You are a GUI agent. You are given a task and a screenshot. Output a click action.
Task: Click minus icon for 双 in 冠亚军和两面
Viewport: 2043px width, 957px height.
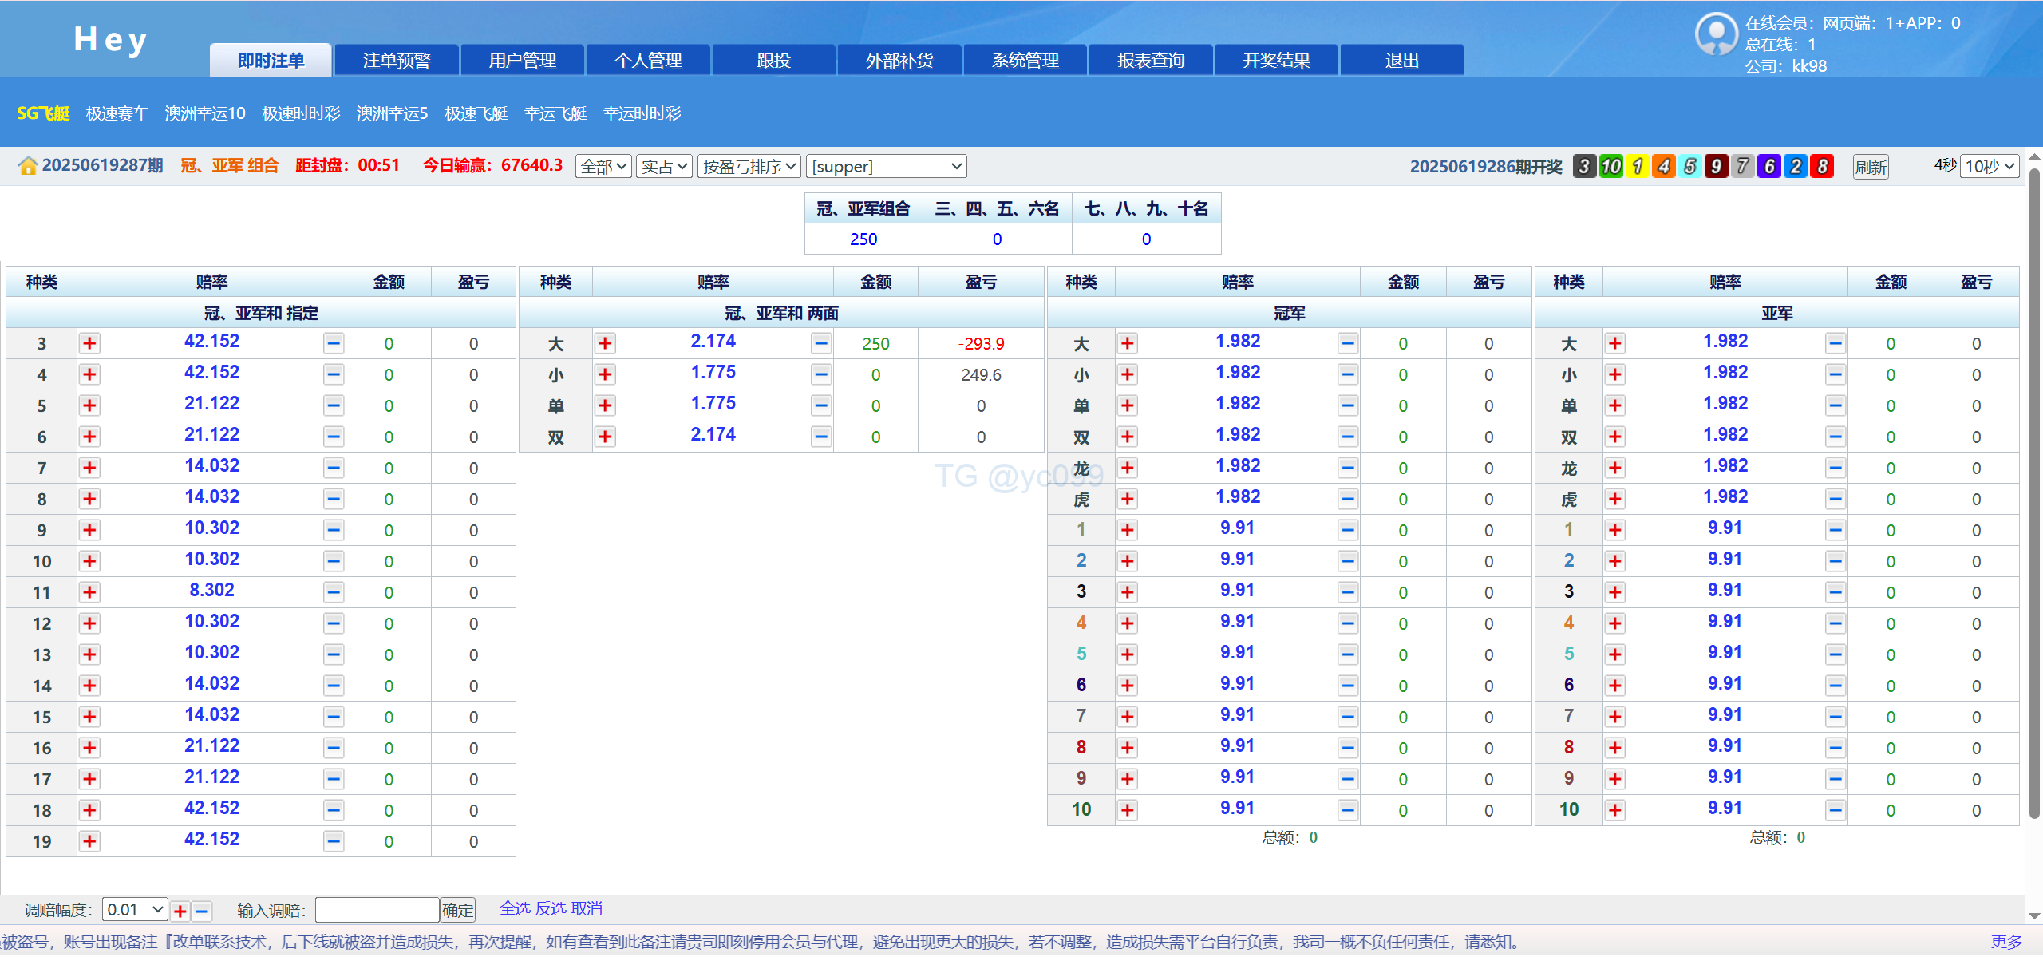(820, 437)
